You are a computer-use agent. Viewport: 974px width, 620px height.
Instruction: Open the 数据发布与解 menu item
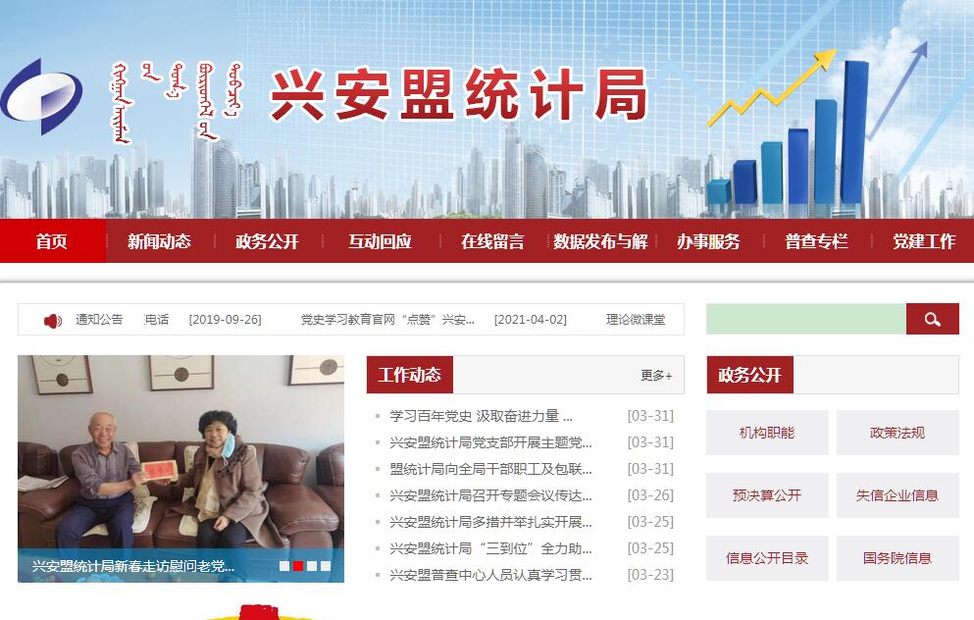[x=600, y=241]
